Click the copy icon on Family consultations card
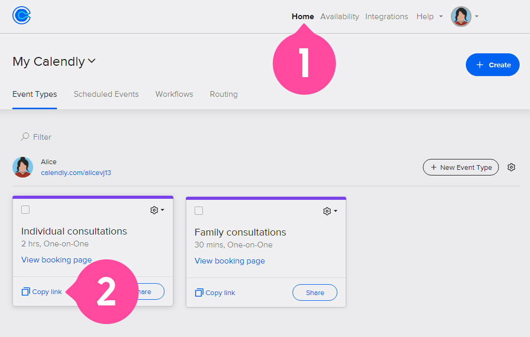This screenshot has height=337, width=530. 199,292
